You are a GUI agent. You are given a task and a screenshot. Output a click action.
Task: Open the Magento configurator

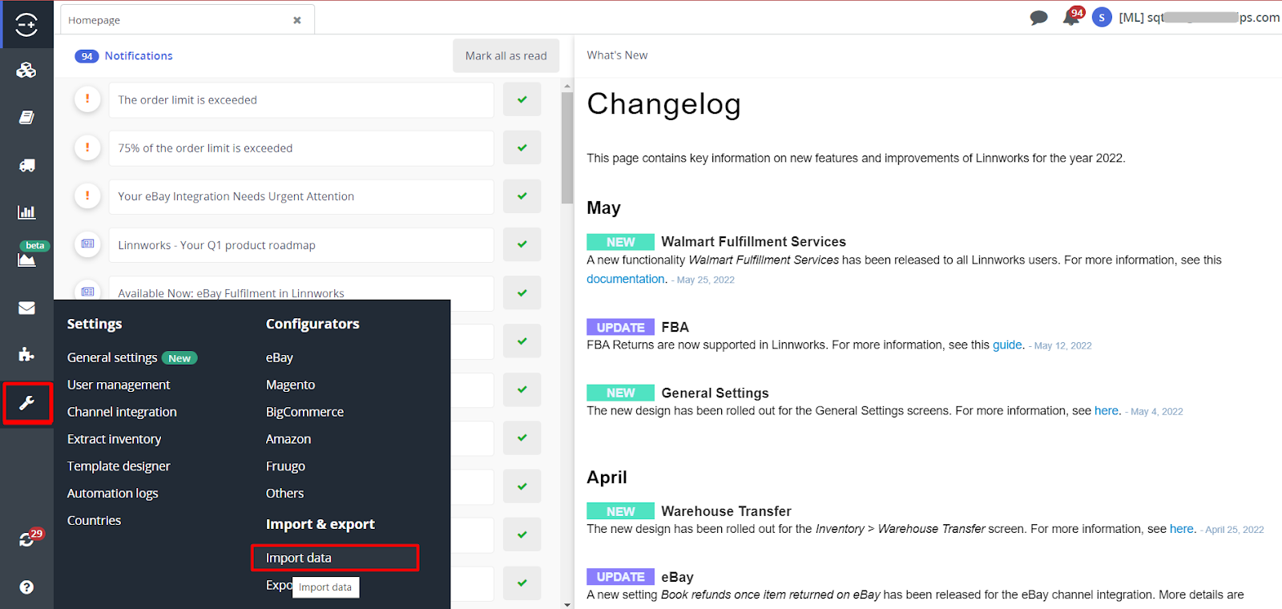[x=290, y=385]
